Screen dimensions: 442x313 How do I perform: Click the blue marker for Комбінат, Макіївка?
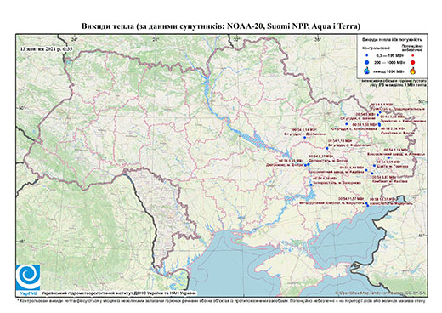point(372,174)
